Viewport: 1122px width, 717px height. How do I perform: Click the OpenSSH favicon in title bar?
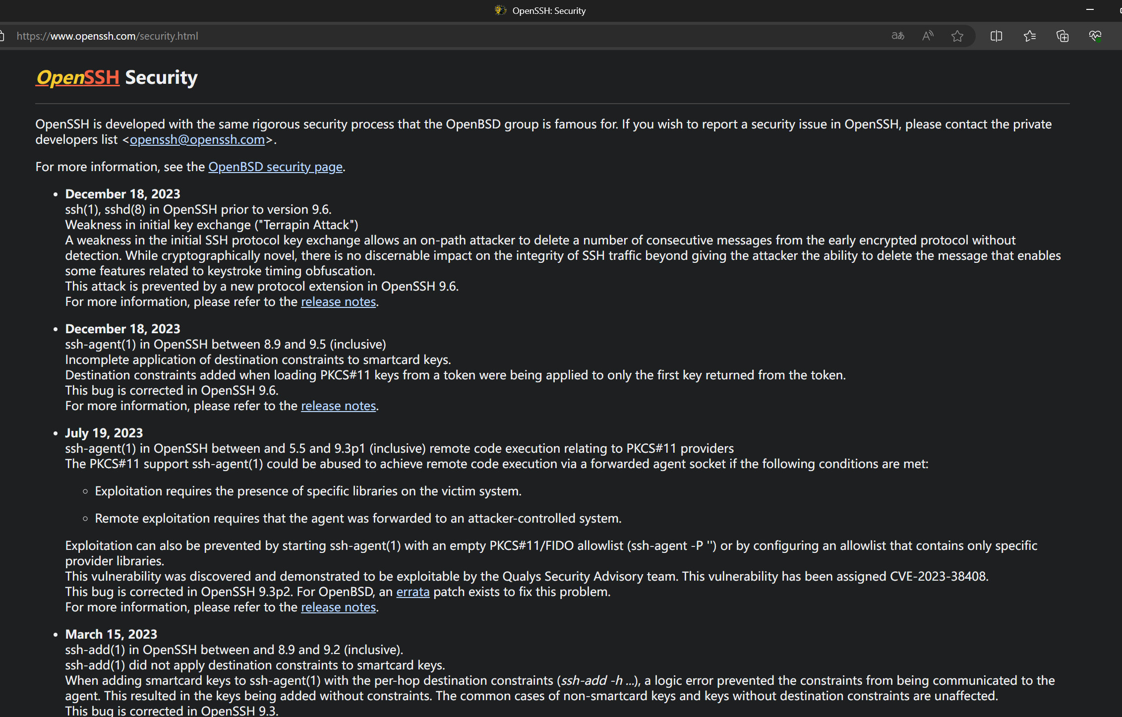[500, 10]
